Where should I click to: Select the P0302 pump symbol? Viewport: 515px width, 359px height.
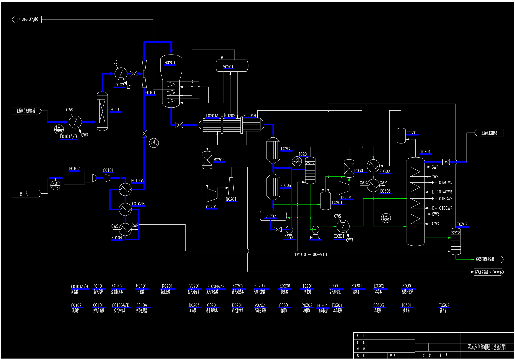pyautogui.click(x=316, y=229)
